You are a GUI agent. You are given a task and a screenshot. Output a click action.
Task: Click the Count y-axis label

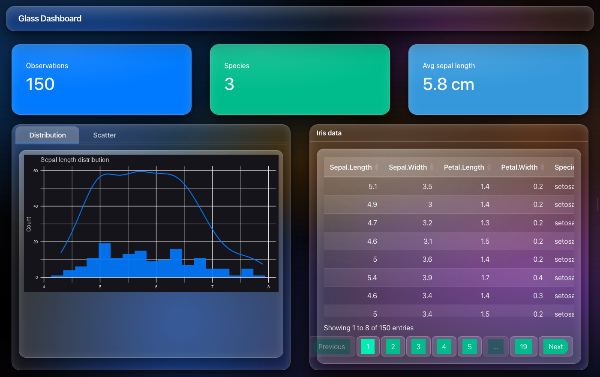coord(29,224)
